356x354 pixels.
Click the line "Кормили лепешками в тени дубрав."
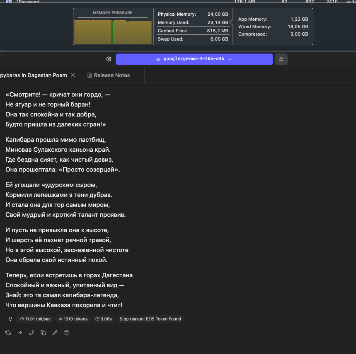pos(59,195)
